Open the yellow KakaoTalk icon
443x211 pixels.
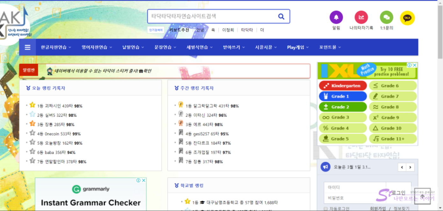click(x=407, y=18)
